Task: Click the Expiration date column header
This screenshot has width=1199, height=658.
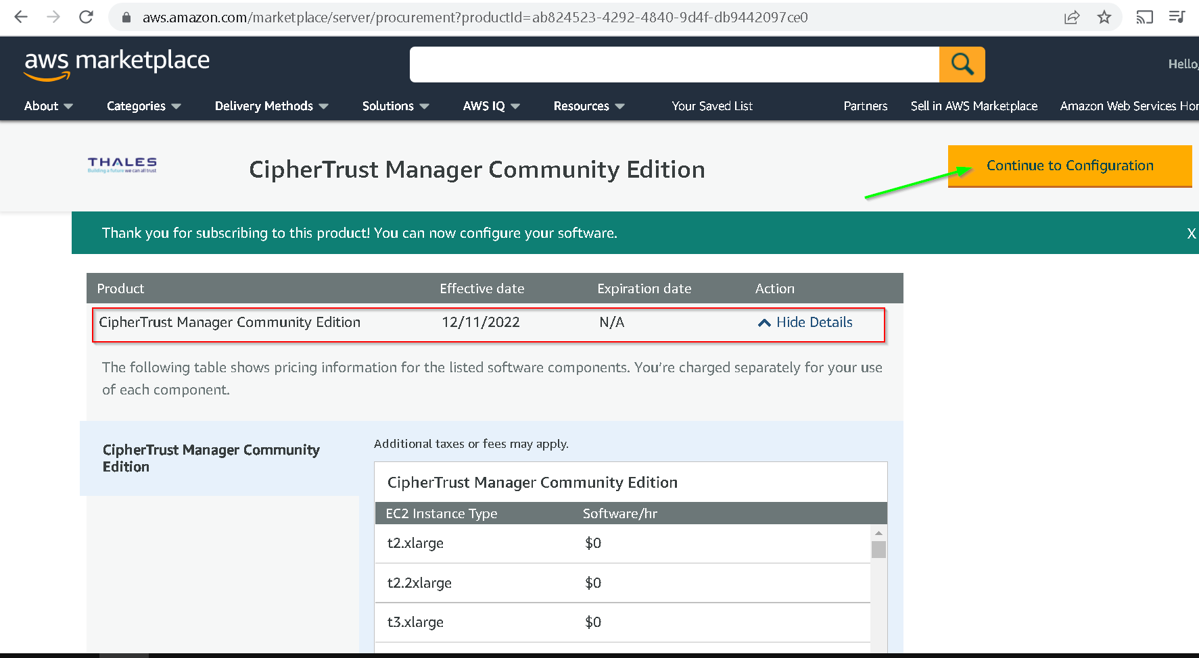Action: point(644,288)
